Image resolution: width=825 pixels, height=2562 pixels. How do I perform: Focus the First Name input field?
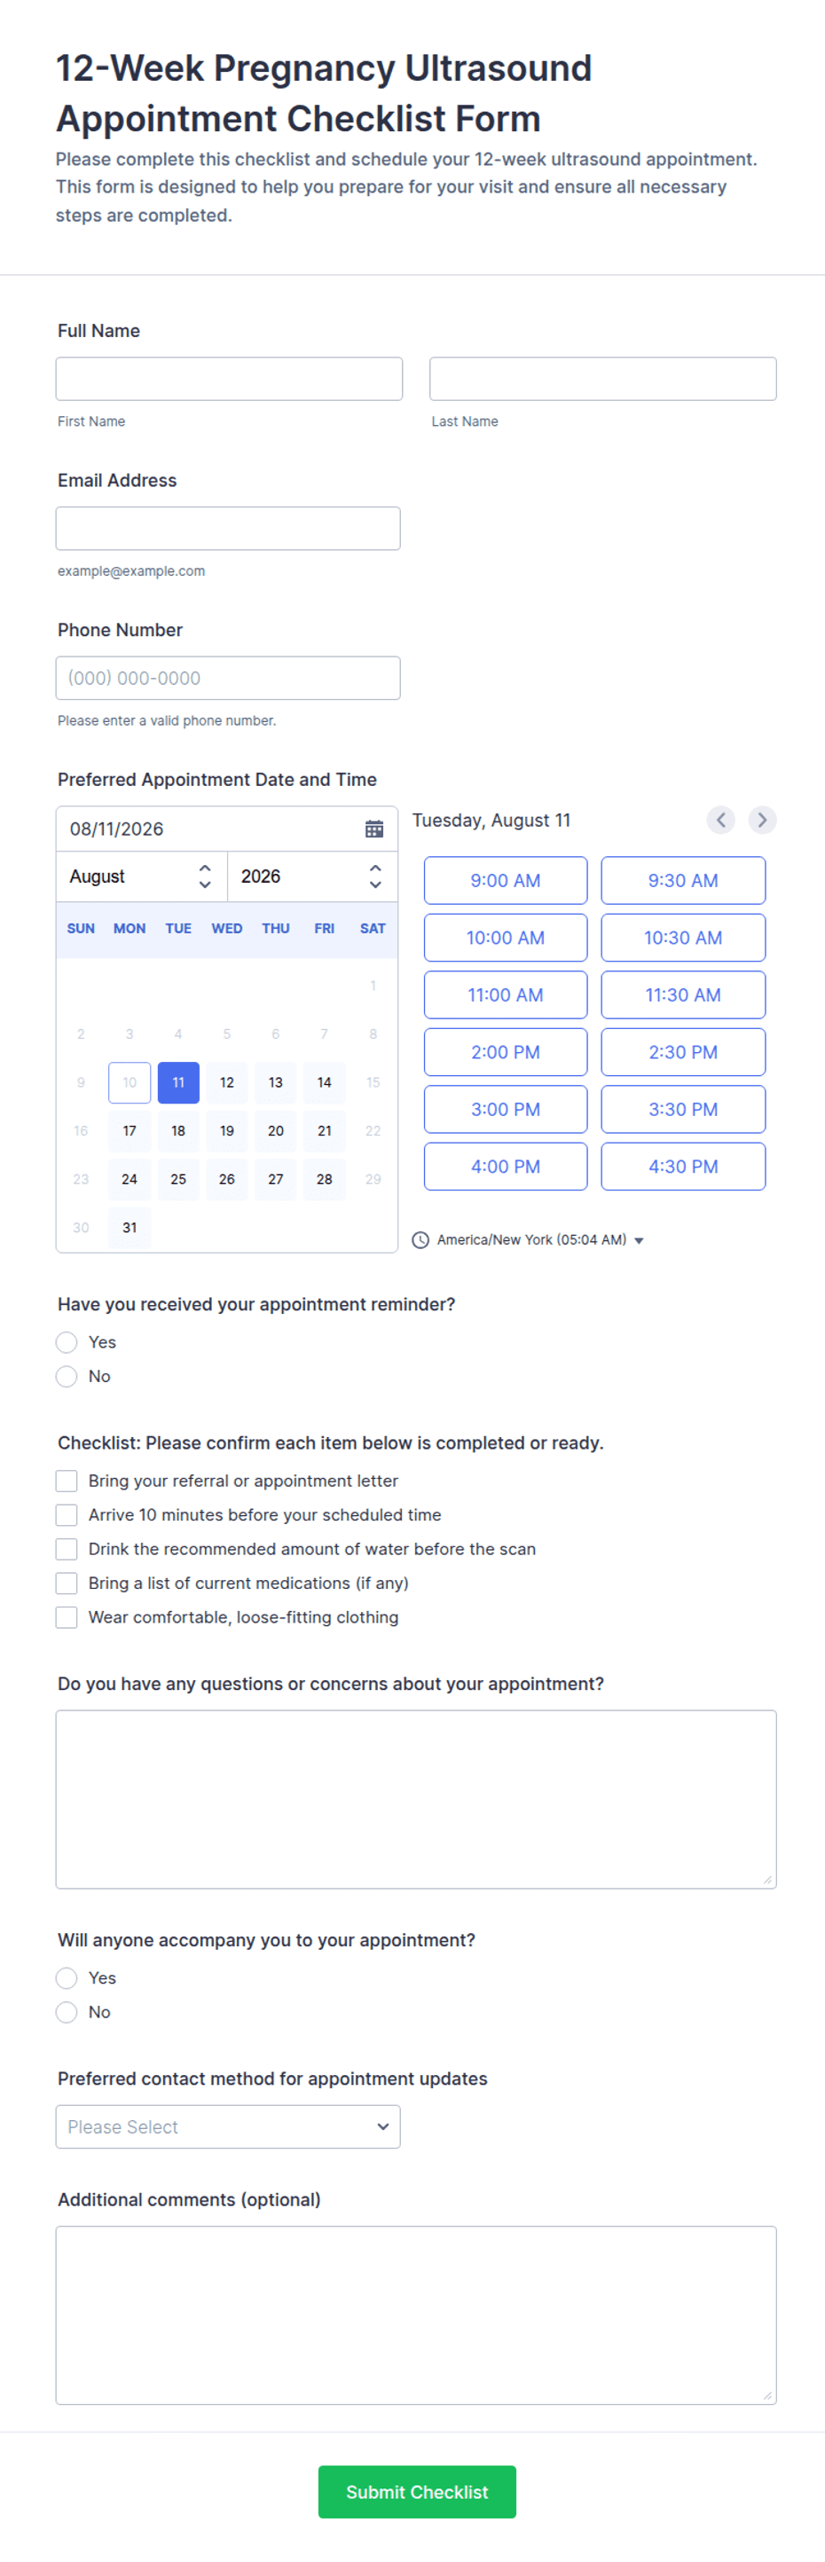(x=229, y=379)
